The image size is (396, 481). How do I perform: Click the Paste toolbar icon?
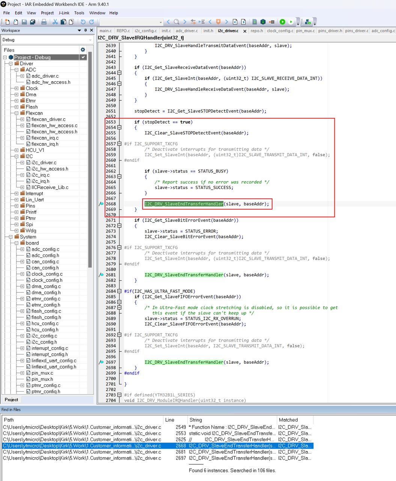point(72,22)
